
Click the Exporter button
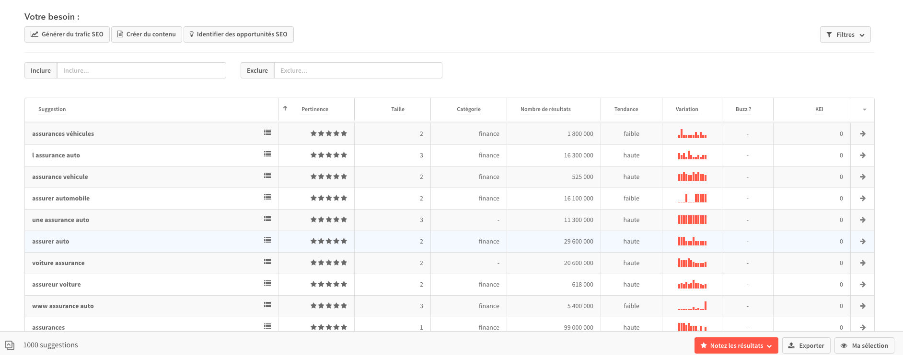806,345
